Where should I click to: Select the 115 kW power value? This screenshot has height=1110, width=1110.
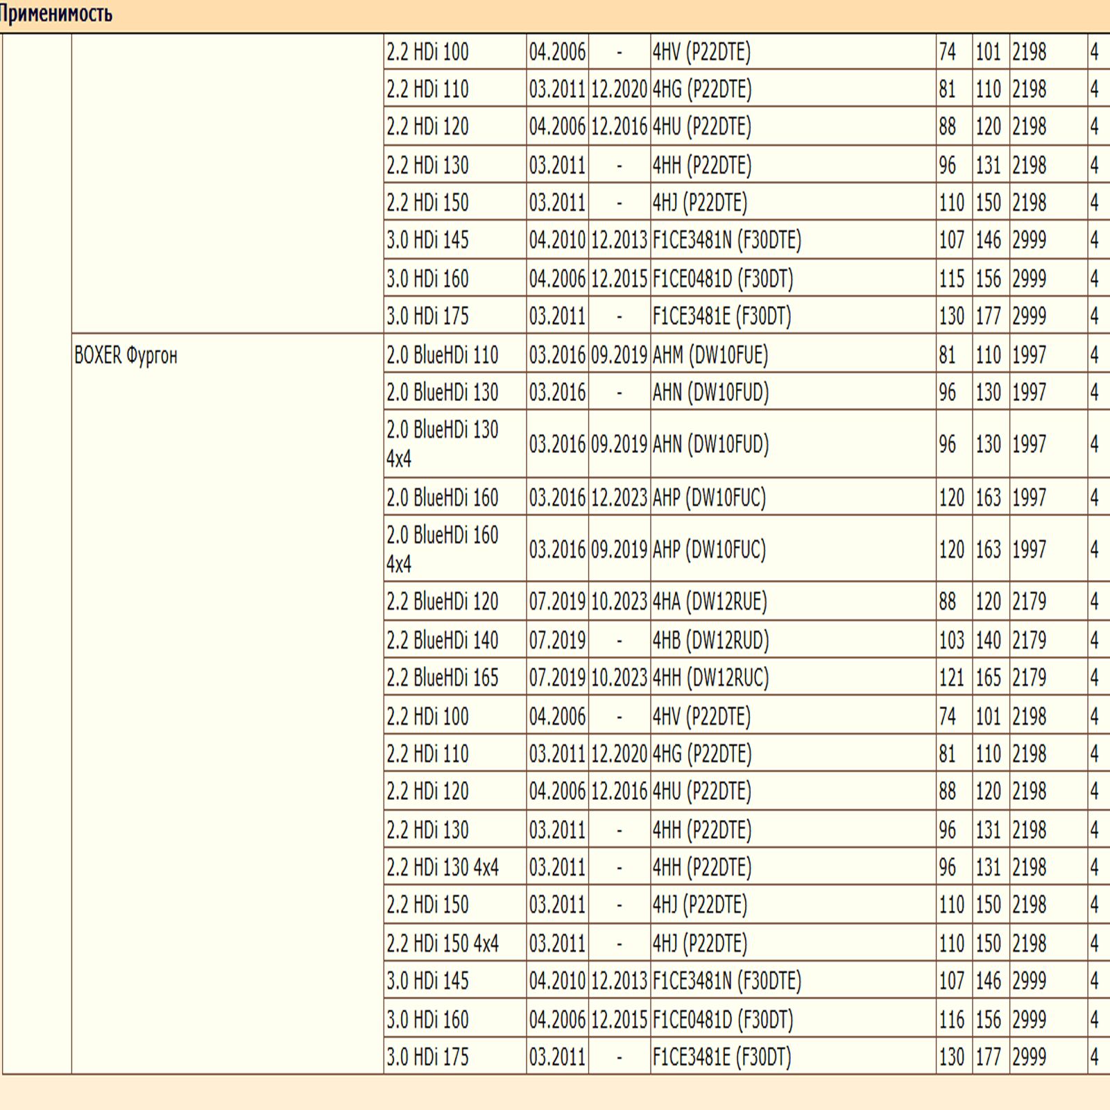952,279
